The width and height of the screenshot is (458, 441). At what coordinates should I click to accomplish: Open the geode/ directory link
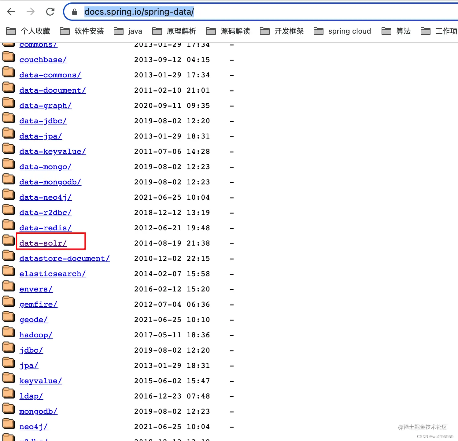click(x=34, y=320)
